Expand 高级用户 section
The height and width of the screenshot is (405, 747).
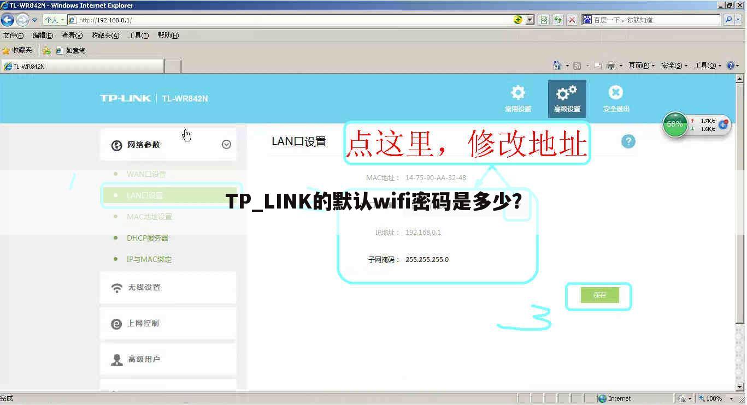click(x=168, y=360)
